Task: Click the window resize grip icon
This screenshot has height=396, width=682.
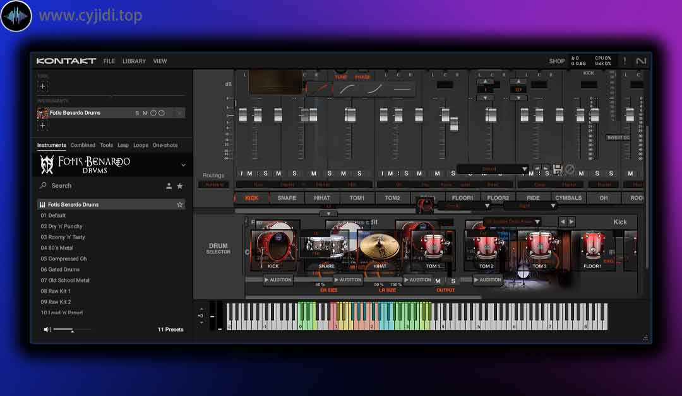Action: 645,337
